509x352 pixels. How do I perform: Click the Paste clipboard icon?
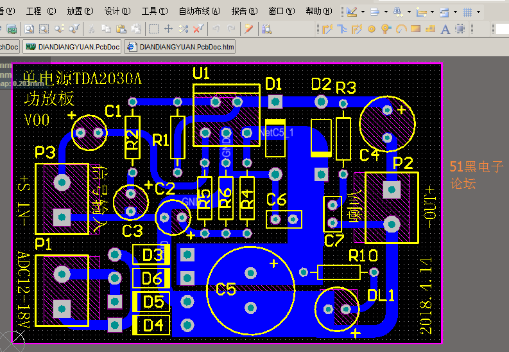tap(121, 29)
